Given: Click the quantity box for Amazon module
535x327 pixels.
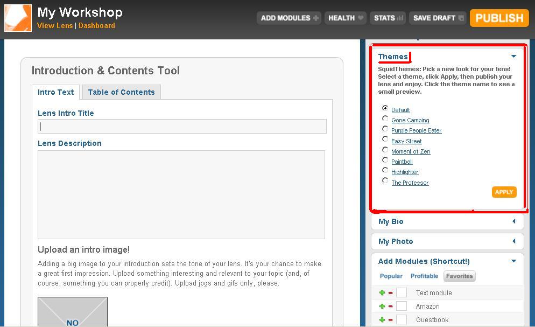Looking at the screenshot, I should coord(402,306).
